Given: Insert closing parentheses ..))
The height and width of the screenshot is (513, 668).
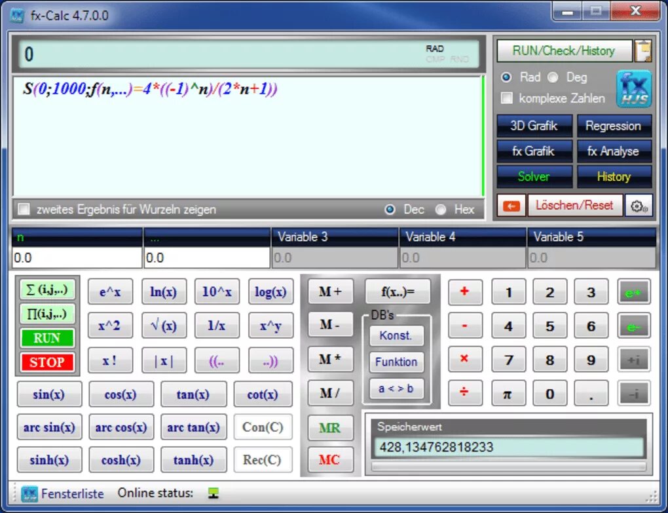Looking at the screenshot, I should [x=270, y=360].
